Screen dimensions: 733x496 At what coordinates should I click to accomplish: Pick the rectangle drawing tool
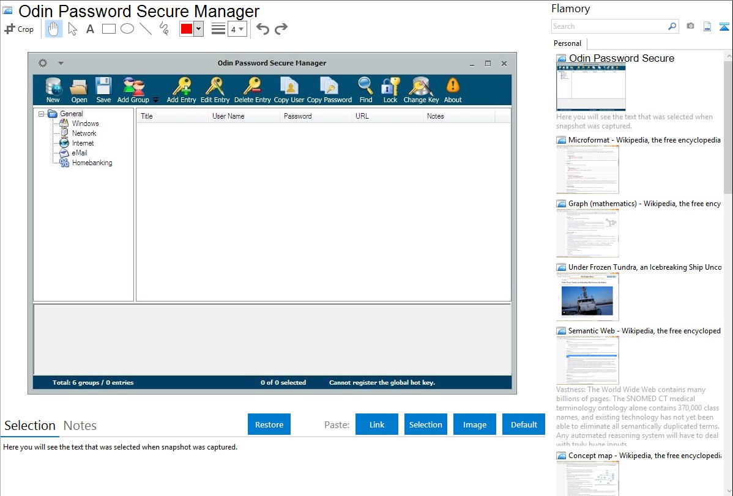tap(108, 29)
